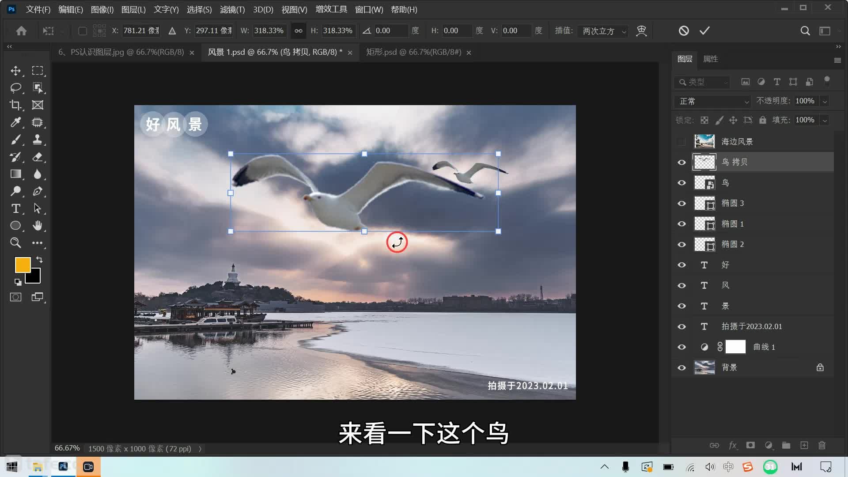The height and width of the screenshot is (477, 848).
Task: Select the Eyedropper tool
Action: click(x=16, y=122)
